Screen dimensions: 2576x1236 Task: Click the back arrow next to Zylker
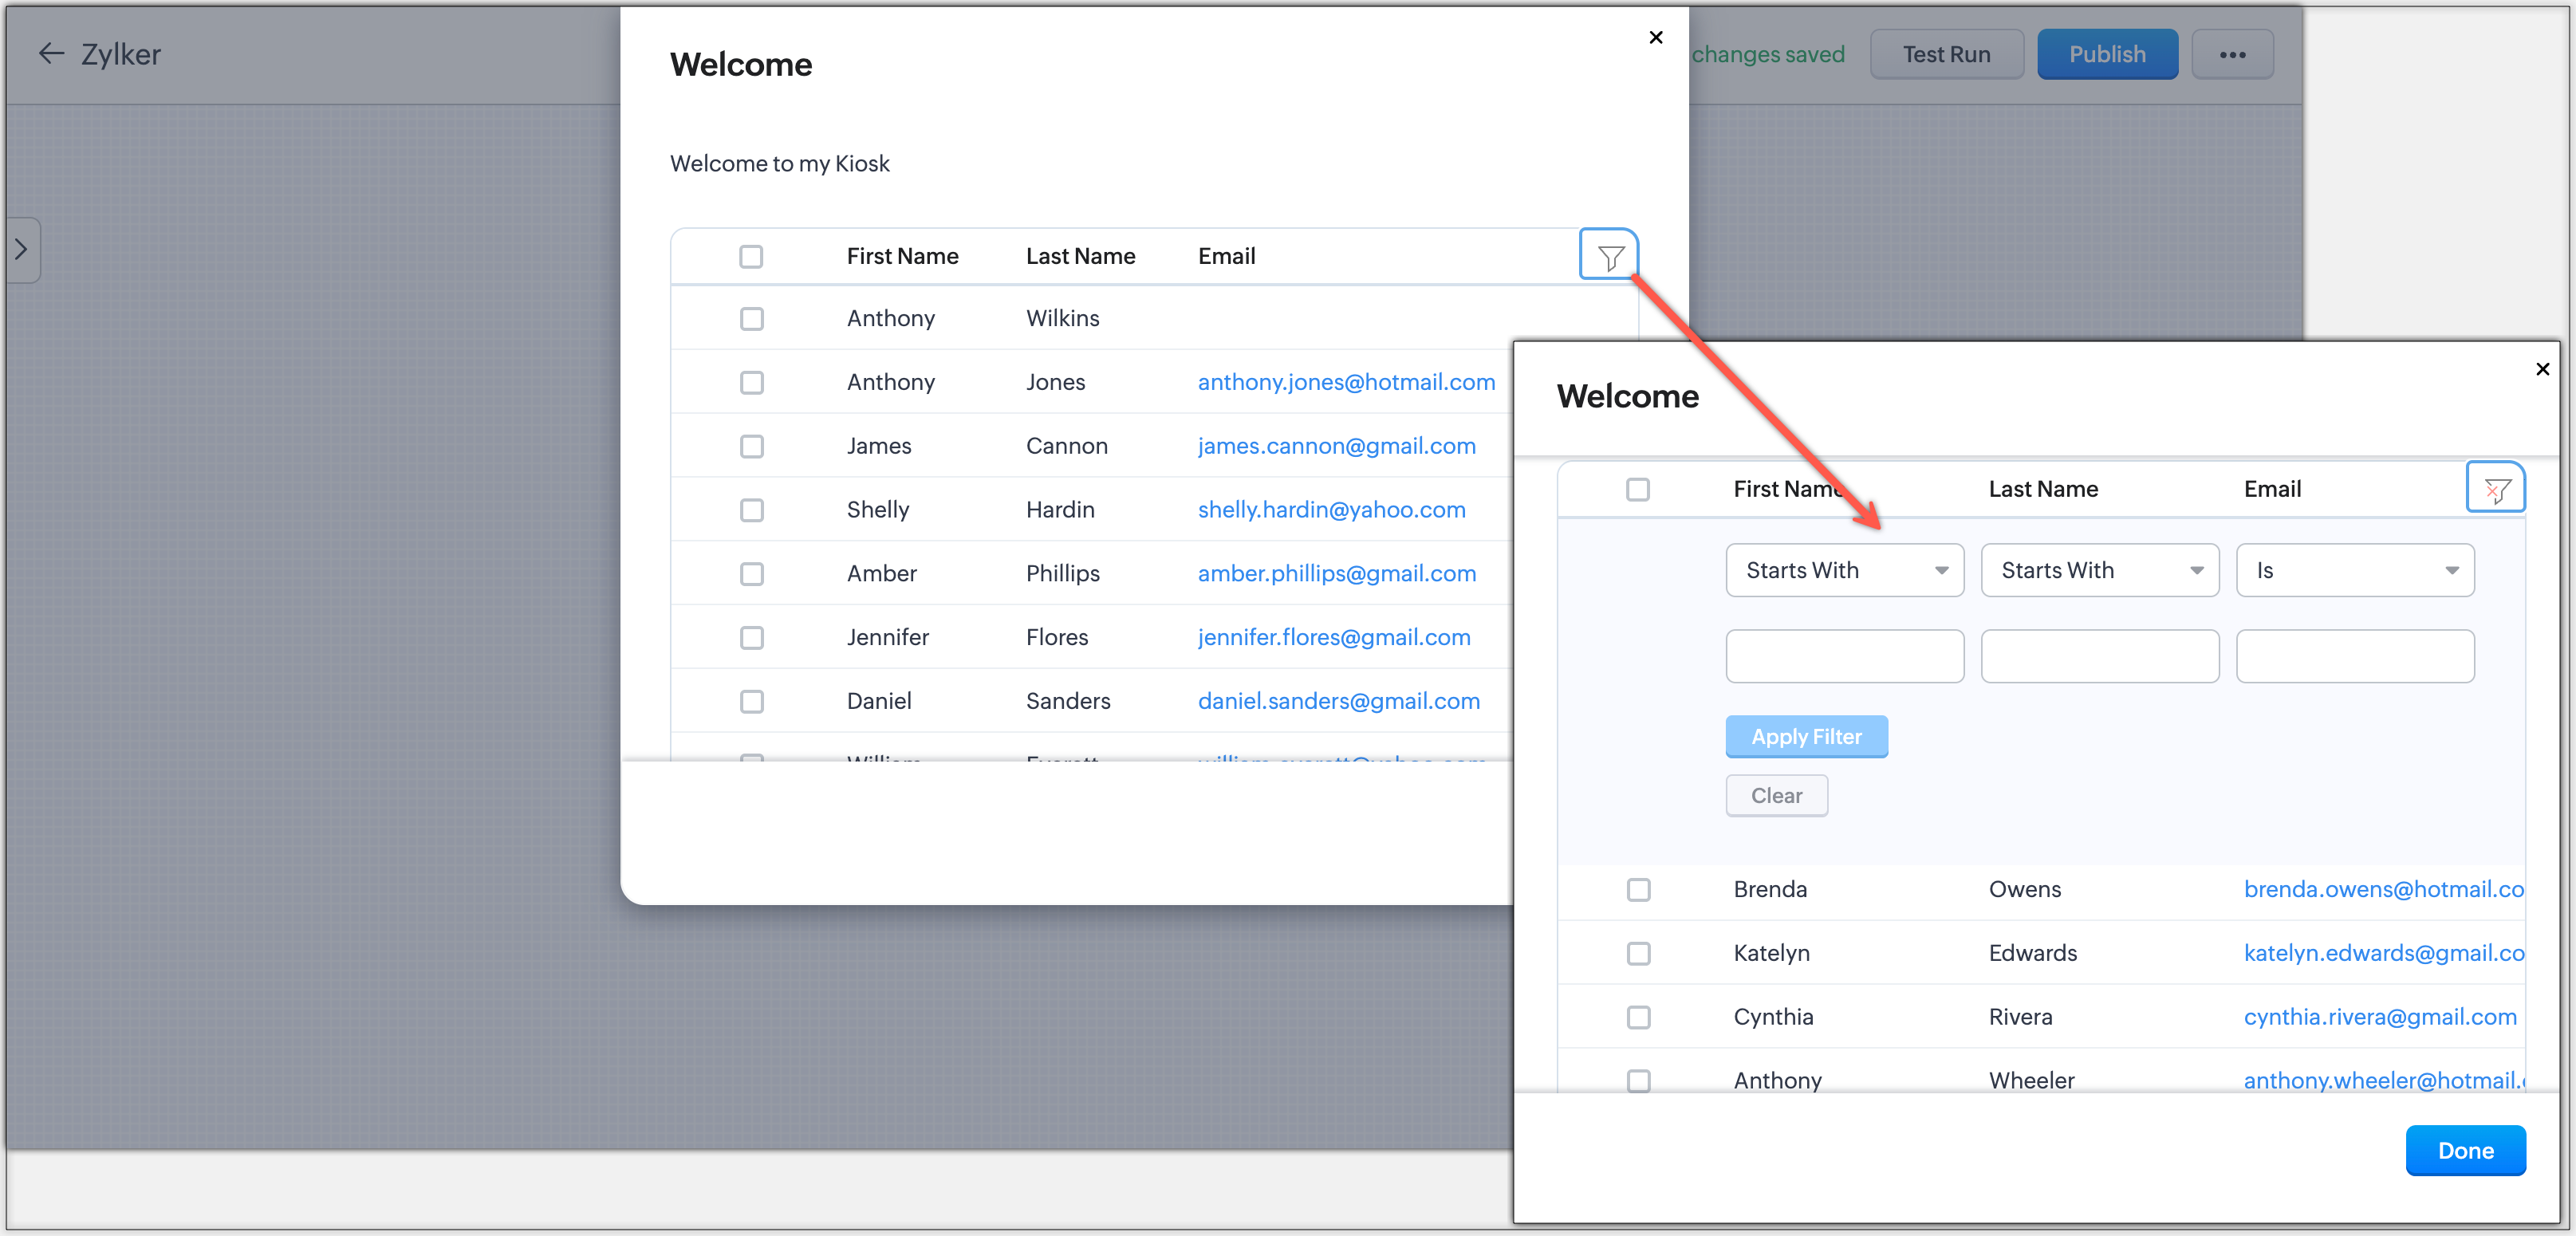click(x=51, y=54)
